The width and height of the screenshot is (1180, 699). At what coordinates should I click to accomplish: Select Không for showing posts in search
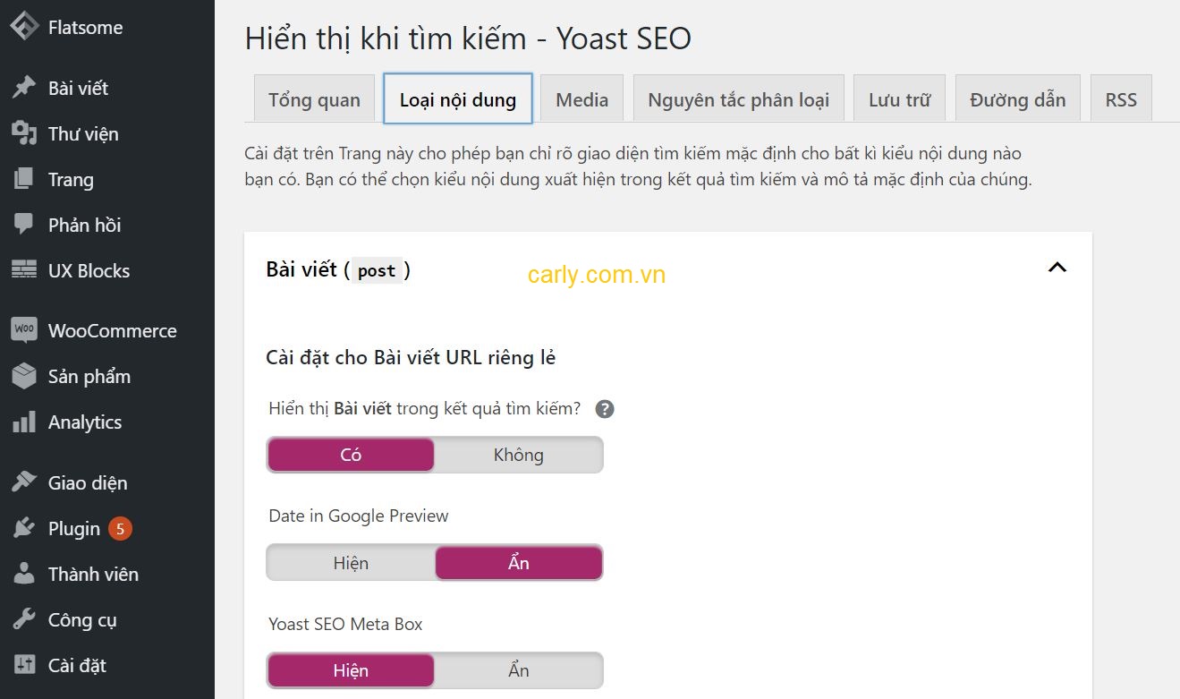tap(519, 455)
